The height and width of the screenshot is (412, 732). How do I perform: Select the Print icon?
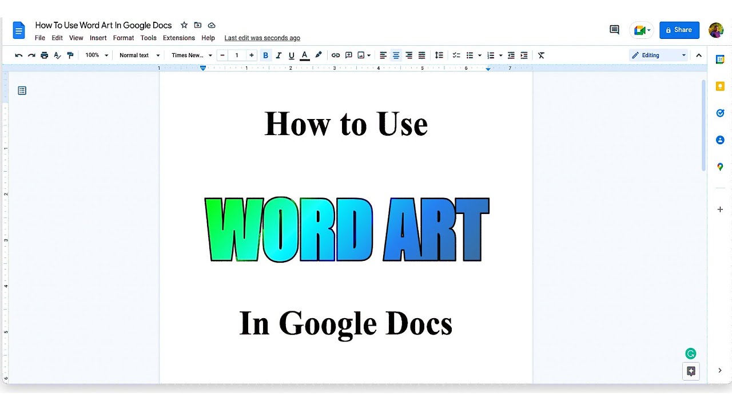tap(44, 55)
